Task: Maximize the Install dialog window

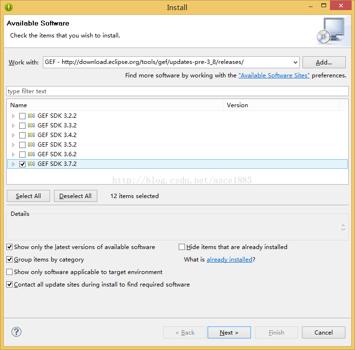Action: [x=324, y=6]
